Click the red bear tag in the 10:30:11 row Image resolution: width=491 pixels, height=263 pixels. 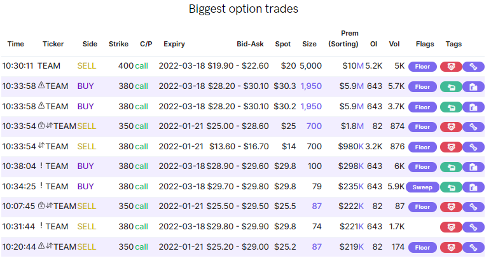click(x=450, y=66)
